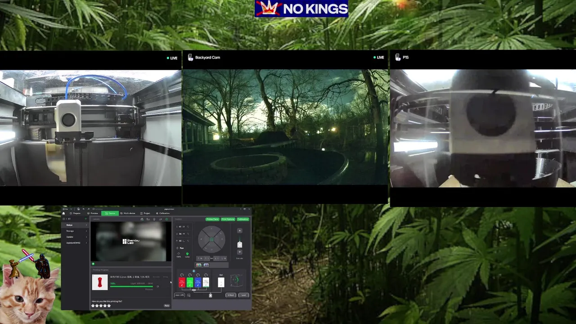This screenshot has height=324, width=576.
Task: Click the first rating star
Action: 93,306
